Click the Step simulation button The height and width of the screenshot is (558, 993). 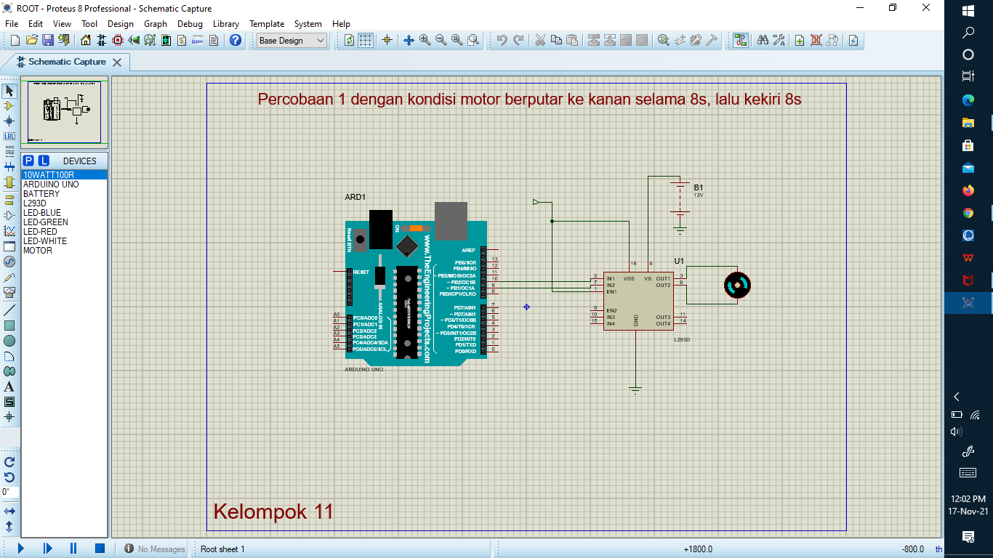(x=47, y=549)
